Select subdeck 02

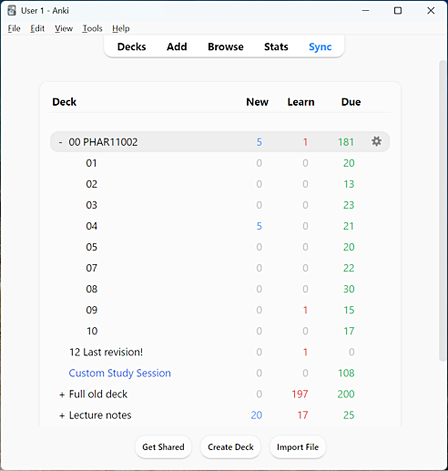tap(91, 184)
